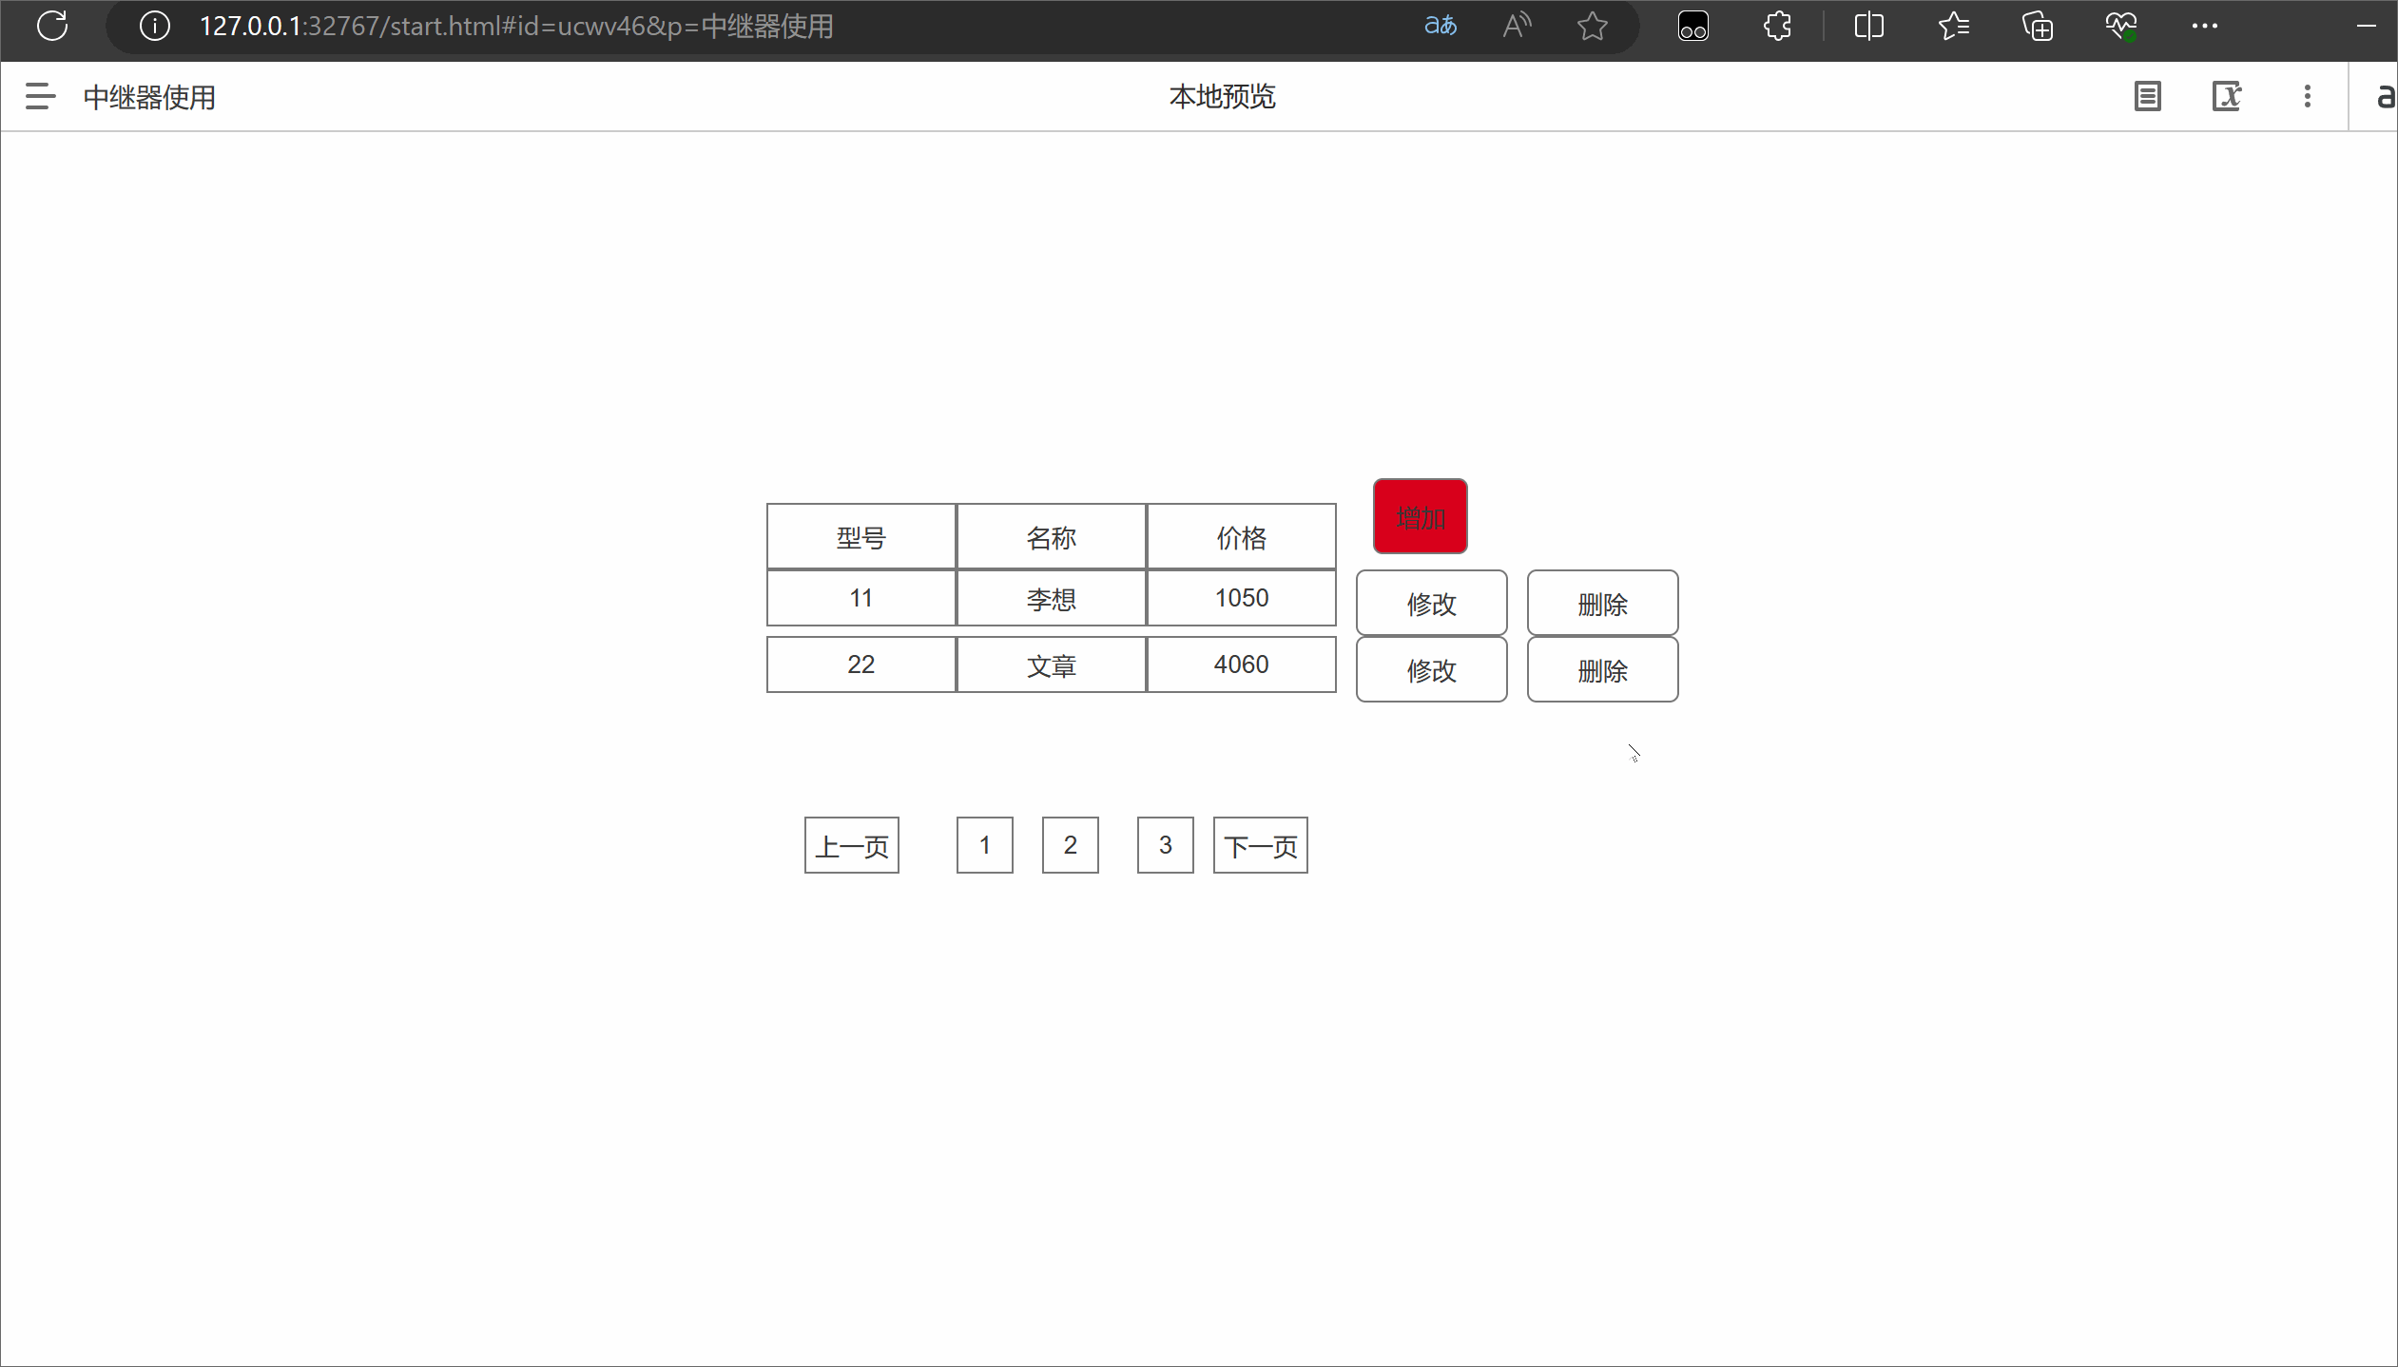2398x1367 pixels.
Task: Open the Axure hamburger pages menu
Action: point(40,96)
